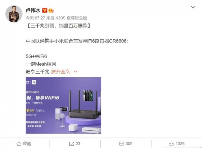The image size is (202, 148).
Task: Click the post timestamp 今天 07:27
Action: coord(35,18)
